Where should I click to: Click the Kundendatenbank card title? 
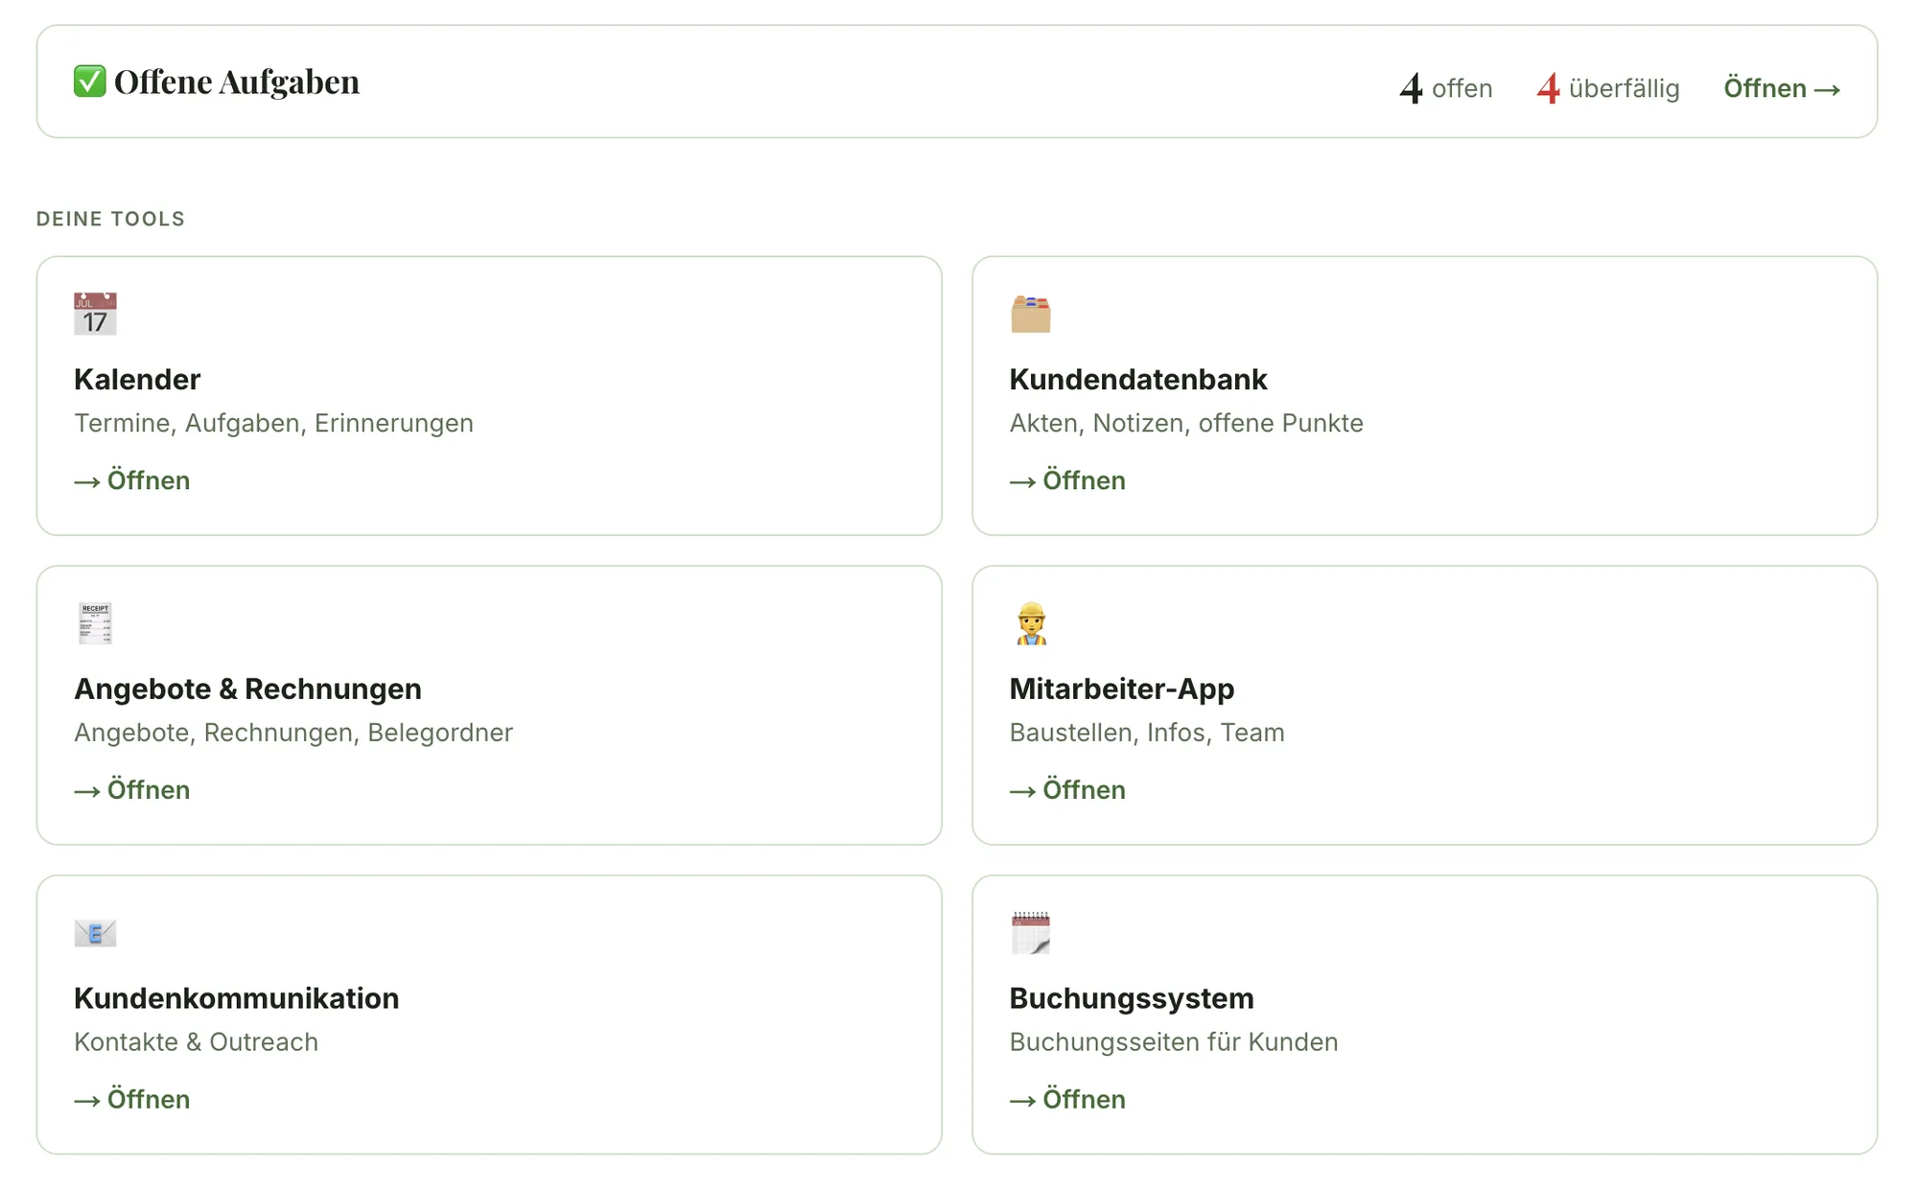1138,380
